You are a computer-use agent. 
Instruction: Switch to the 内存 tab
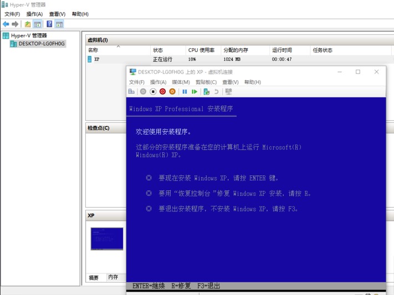(113, 277)
